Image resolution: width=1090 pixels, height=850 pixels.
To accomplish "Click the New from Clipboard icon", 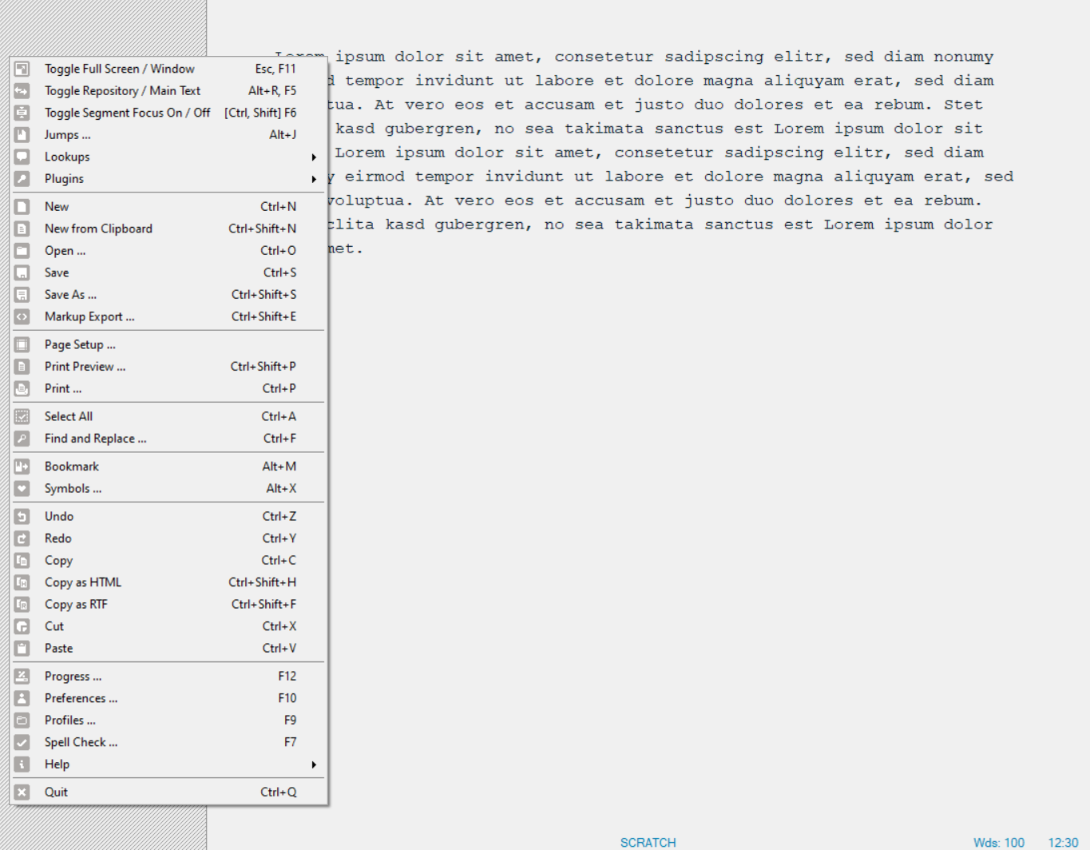I will [22, 228].
